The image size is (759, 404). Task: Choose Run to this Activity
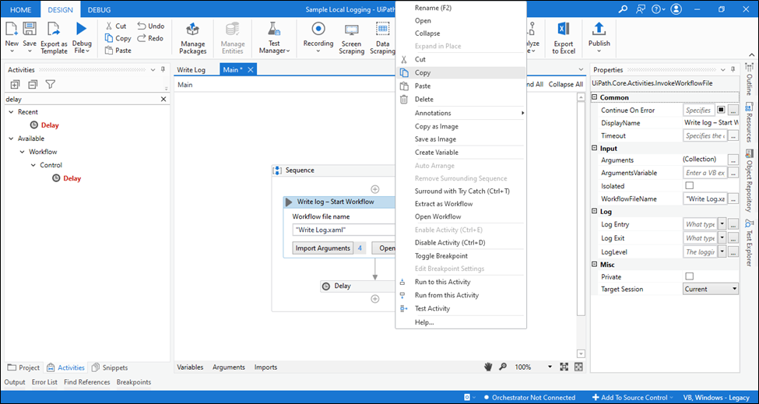(x=461, y=282)
